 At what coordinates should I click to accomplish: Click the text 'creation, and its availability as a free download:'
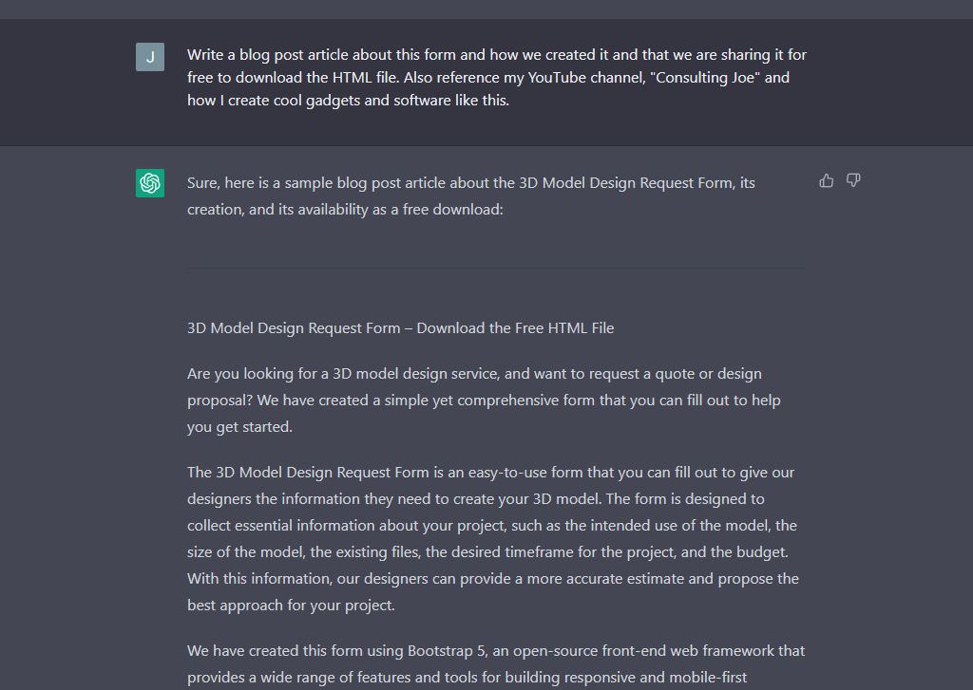(x=345, y=210)
